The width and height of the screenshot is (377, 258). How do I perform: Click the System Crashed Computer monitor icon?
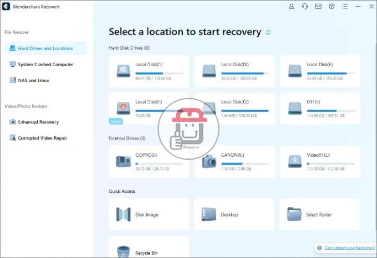[12, 64]
